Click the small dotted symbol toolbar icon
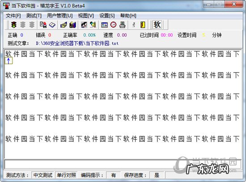The image size is (246, 182). pyautogui.click(x=134, y=25)
